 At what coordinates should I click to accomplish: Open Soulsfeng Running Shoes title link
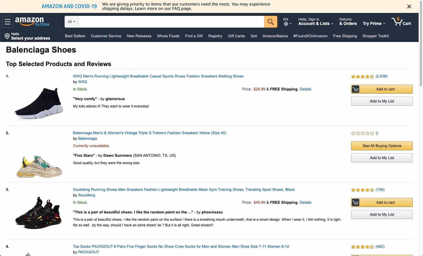pyautogui.click(x=184, y=189)
